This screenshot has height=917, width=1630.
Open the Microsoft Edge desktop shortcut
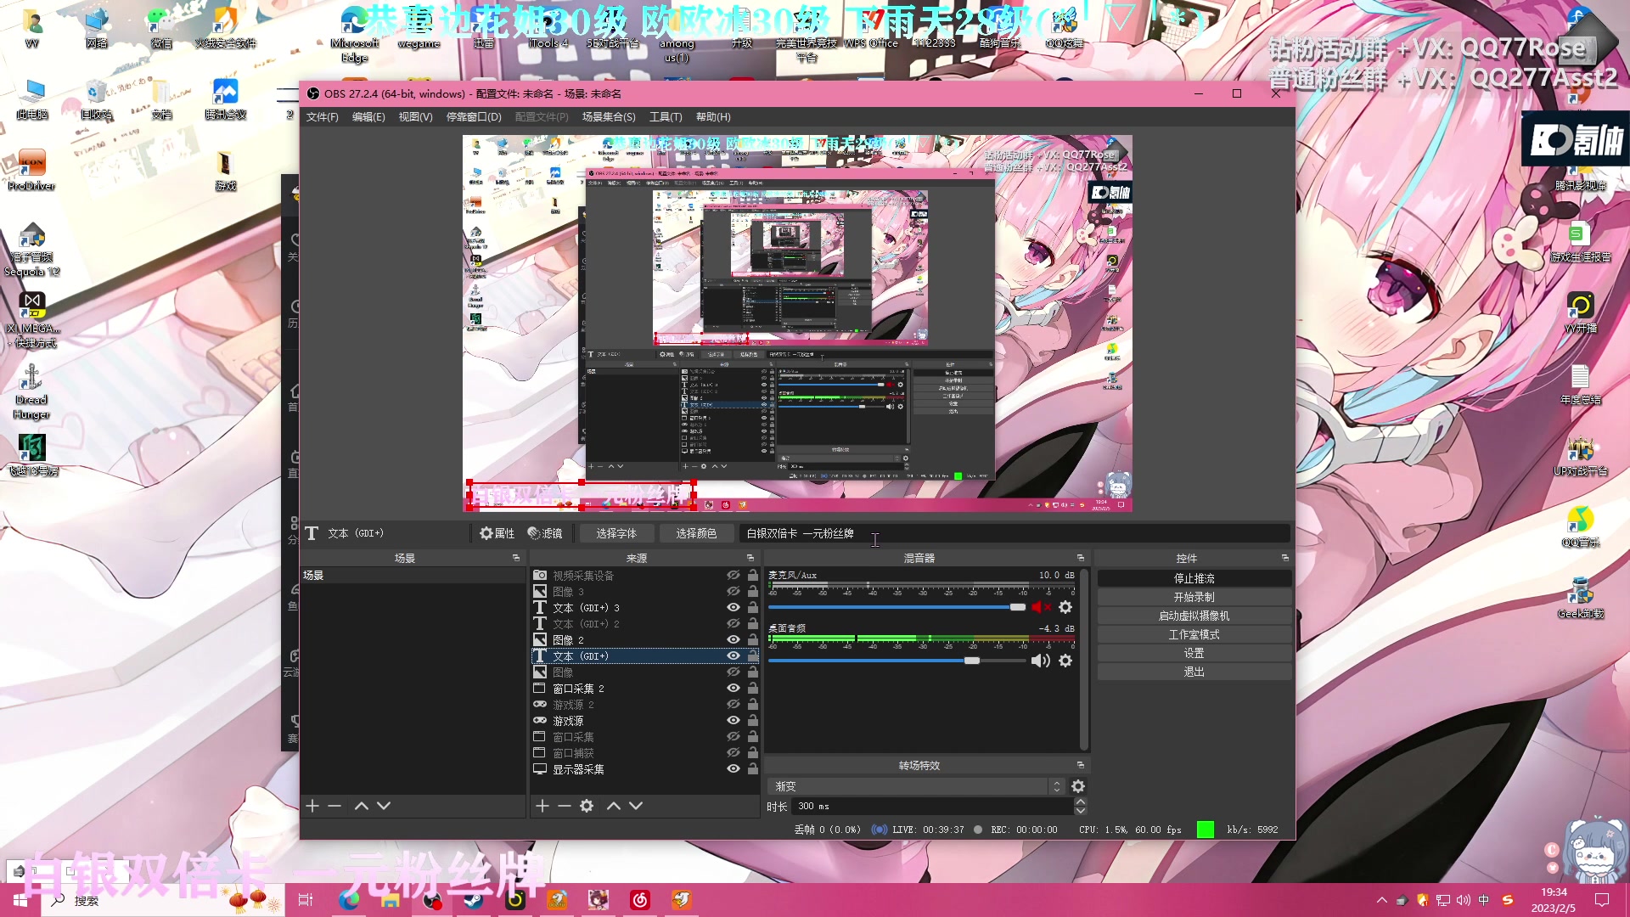pyautogui.click(x=355, y=36)
